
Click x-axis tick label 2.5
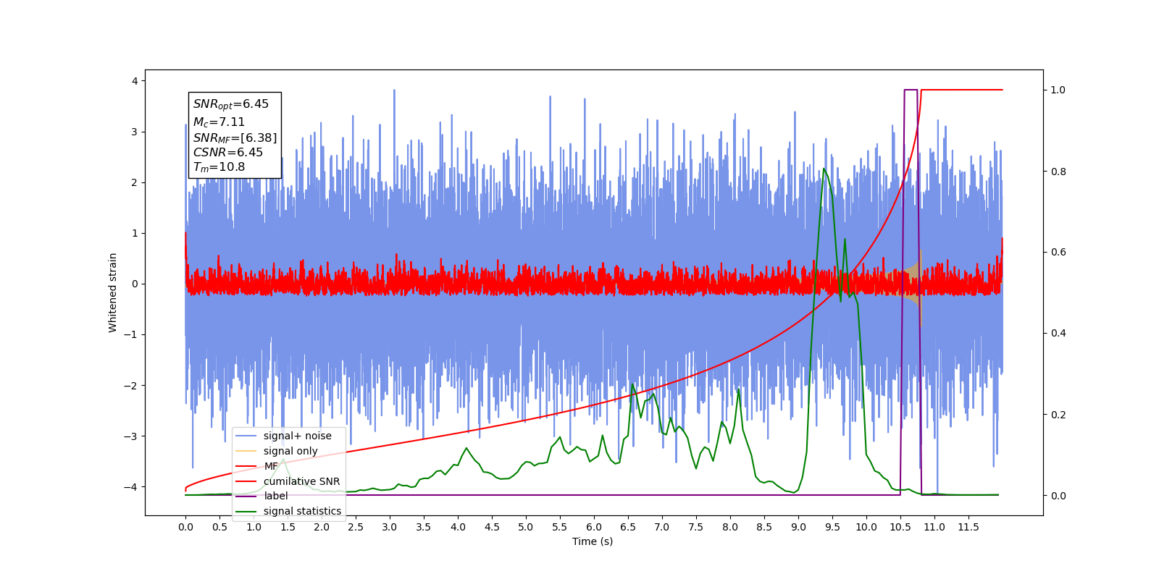(356, 527)
